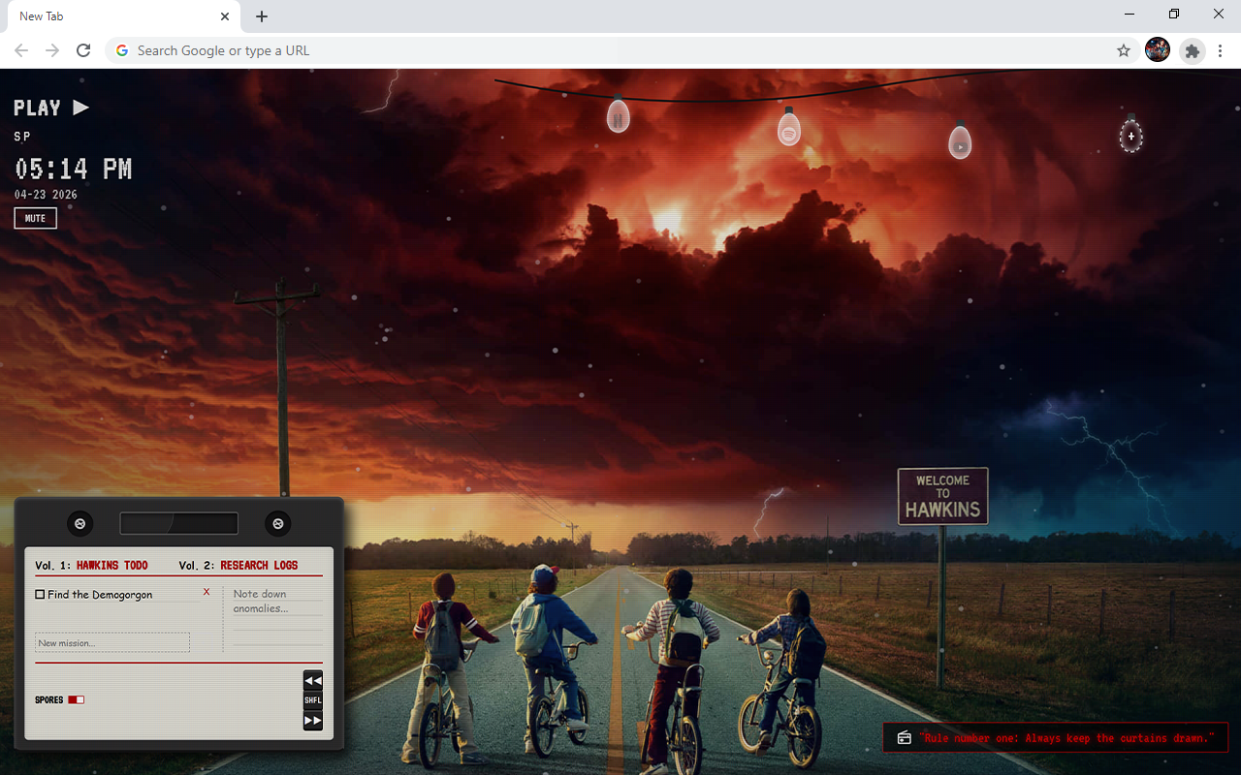Click the Google logo in the address bar
Screen dimensions: 1241x775
coord(122,50)
